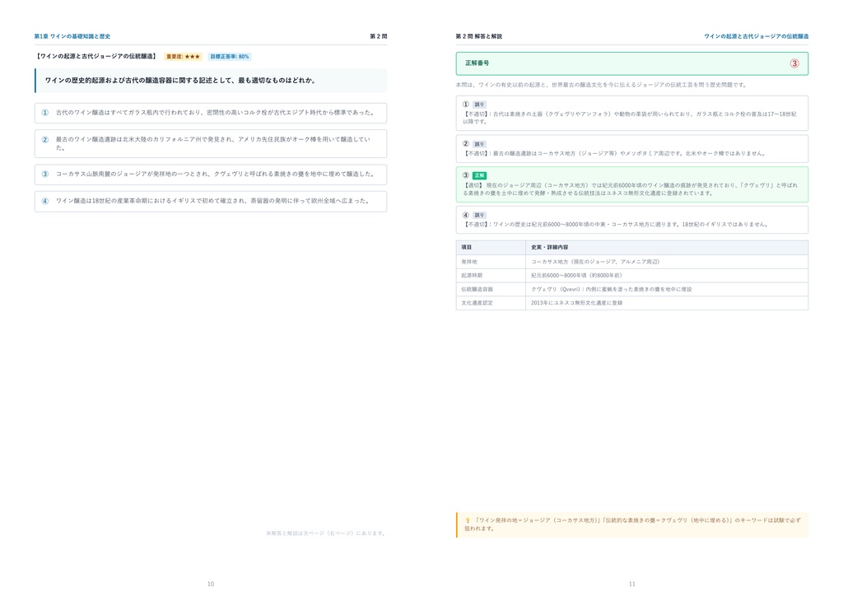843x596 pixels.
Task: Click explanation ③ text about ユネスコ無形文化遺産
Action: point(630,189)
